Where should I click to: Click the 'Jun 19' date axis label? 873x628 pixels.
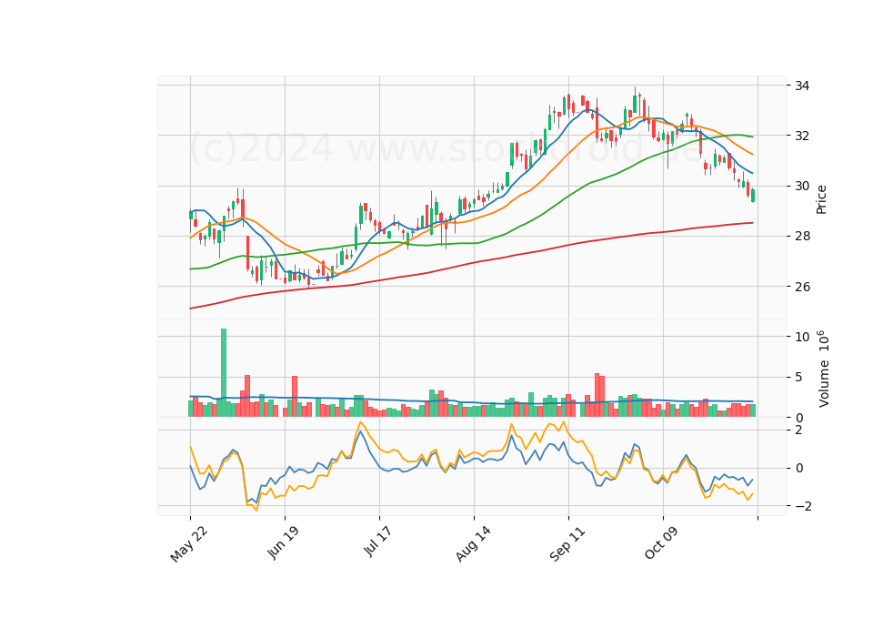click(284, 542)
